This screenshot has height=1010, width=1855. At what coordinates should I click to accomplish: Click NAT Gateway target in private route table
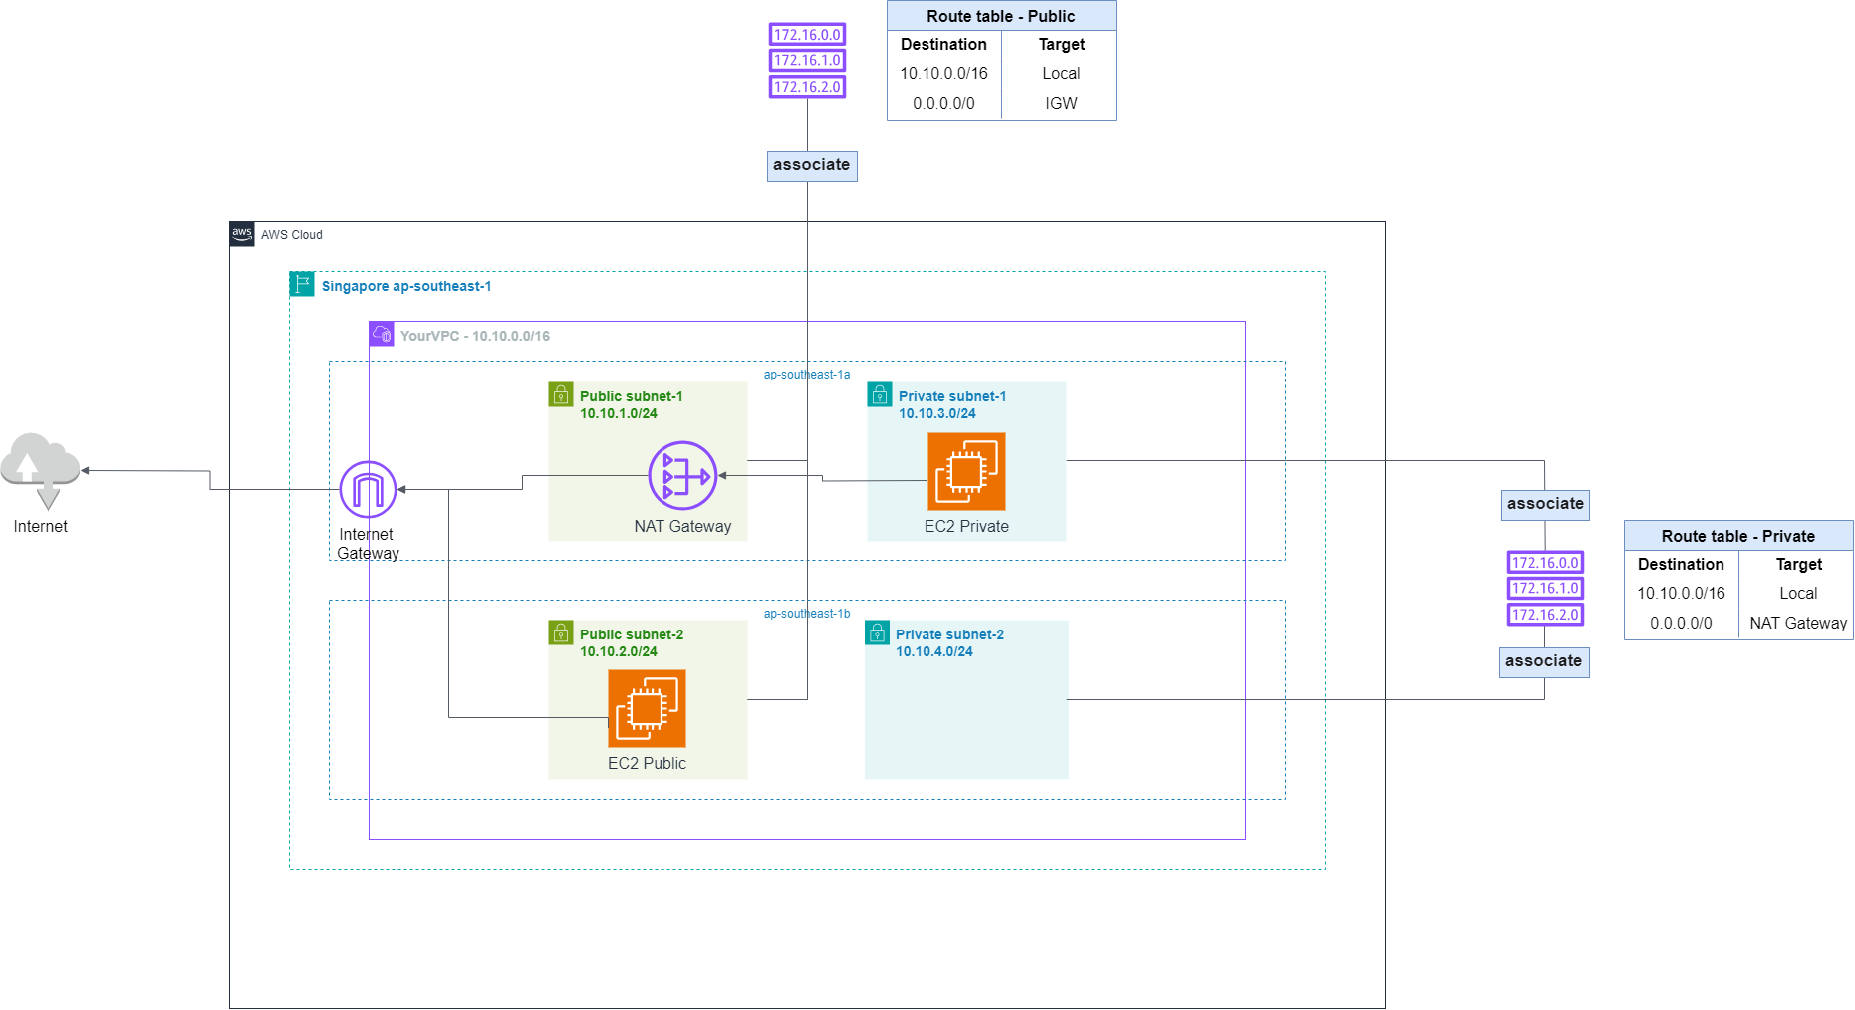[1798, 623]
